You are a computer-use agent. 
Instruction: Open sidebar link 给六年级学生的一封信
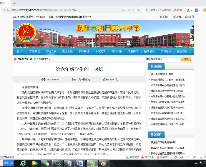coord(162,74)
